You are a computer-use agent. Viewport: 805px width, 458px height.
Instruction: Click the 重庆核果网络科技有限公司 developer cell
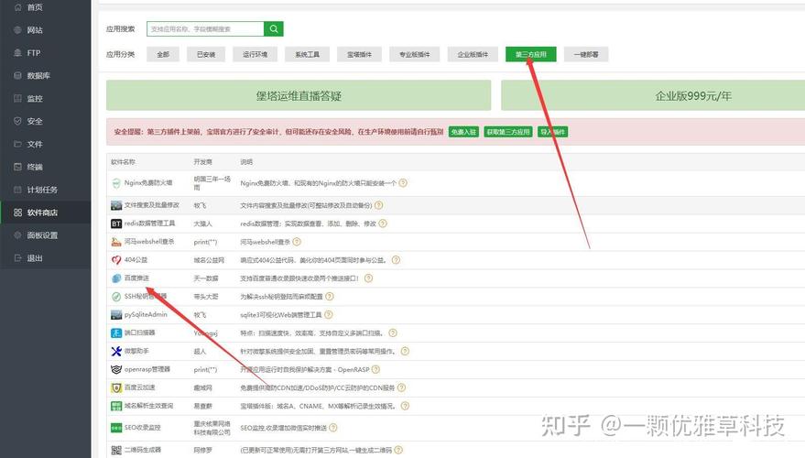pos(212,428)
